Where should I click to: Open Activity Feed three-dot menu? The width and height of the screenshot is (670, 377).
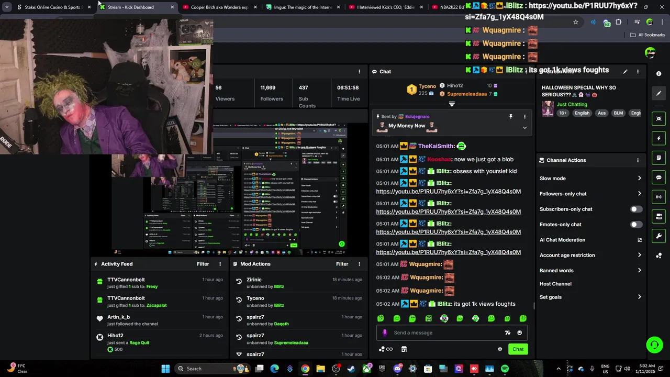pos(220,264)
